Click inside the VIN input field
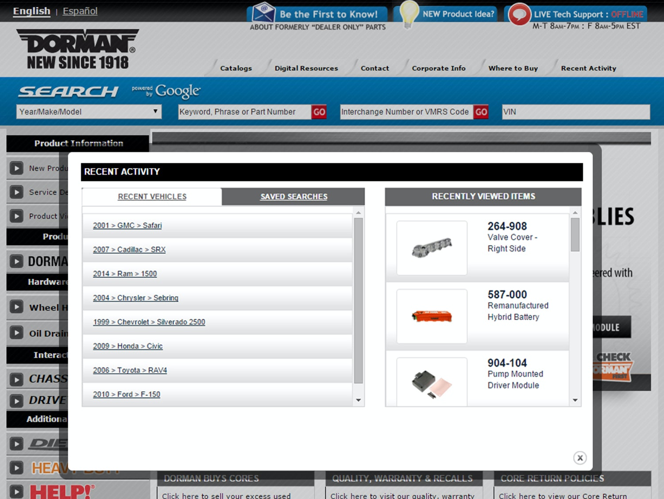This screenshot has width=664, height=499. coord(575,111)
